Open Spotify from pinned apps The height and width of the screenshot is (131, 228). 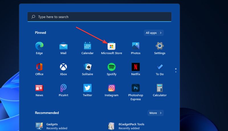(111, 67)
